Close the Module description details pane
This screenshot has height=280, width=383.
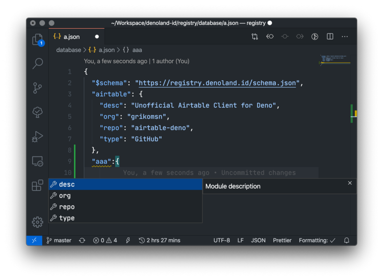[x=350, y=183]
